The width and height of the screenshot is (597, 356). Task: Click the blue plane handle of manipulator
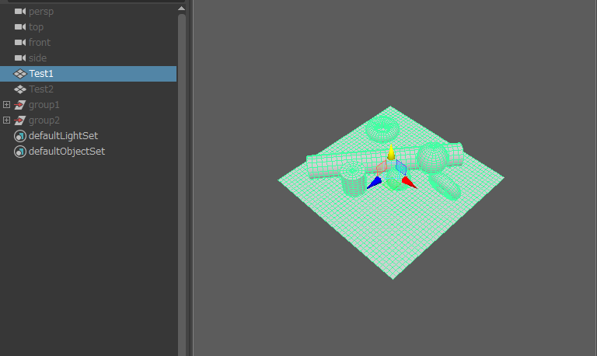pos(401,167)
